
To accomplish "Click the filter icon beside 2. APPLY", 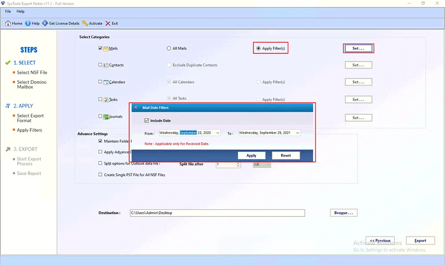I will pyautogui.click(x=8, y=106).
